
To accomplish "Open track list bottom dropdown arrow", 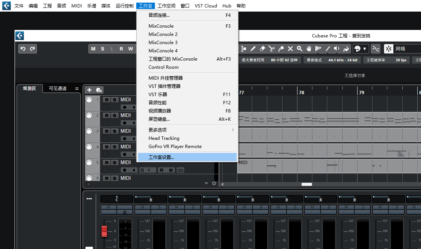I will click(x=206, y=184).
